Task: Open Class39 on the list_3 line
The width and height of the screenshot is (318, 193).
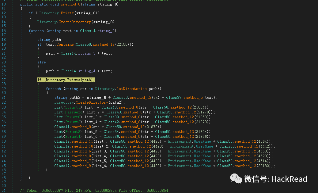Action: coord(111,117)
